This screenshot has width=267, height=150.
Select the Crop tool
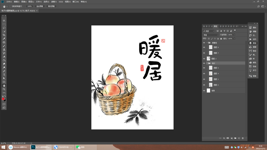pos(4,35)
